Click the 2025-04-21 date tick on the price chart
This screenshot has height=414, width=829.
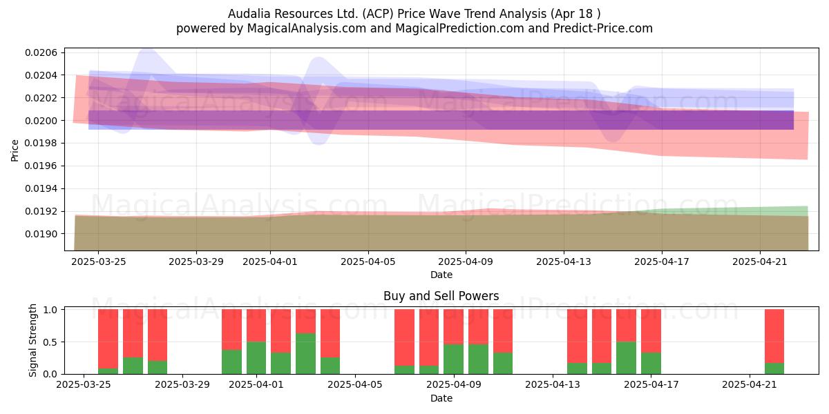(x=761, y=262)
